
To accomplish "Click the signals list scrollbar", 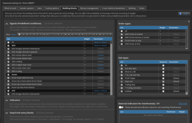I will coord(111,68).
